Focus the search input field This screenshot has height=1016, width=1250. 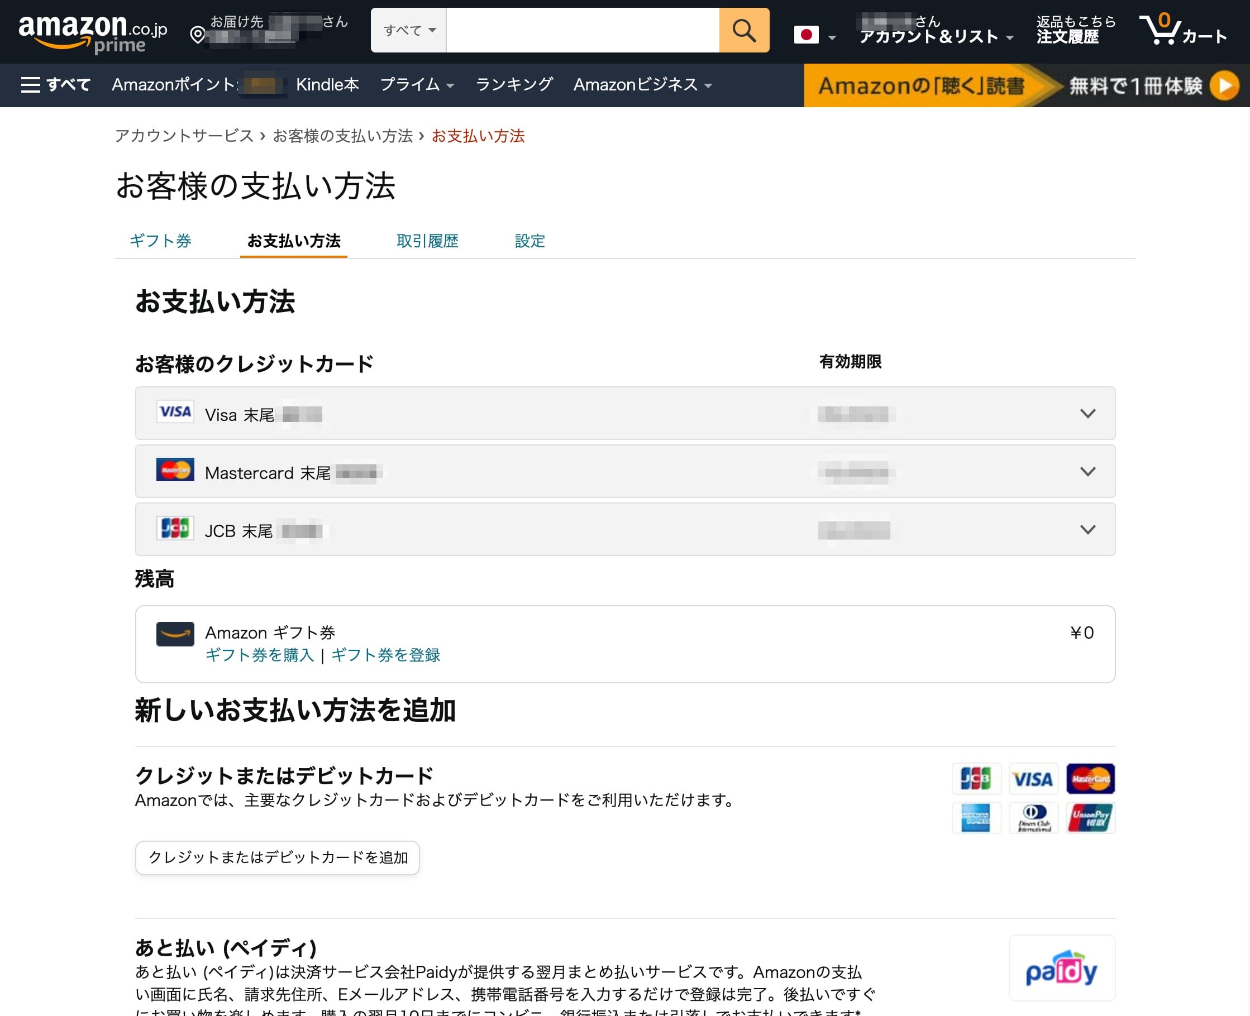click(583, 30)
